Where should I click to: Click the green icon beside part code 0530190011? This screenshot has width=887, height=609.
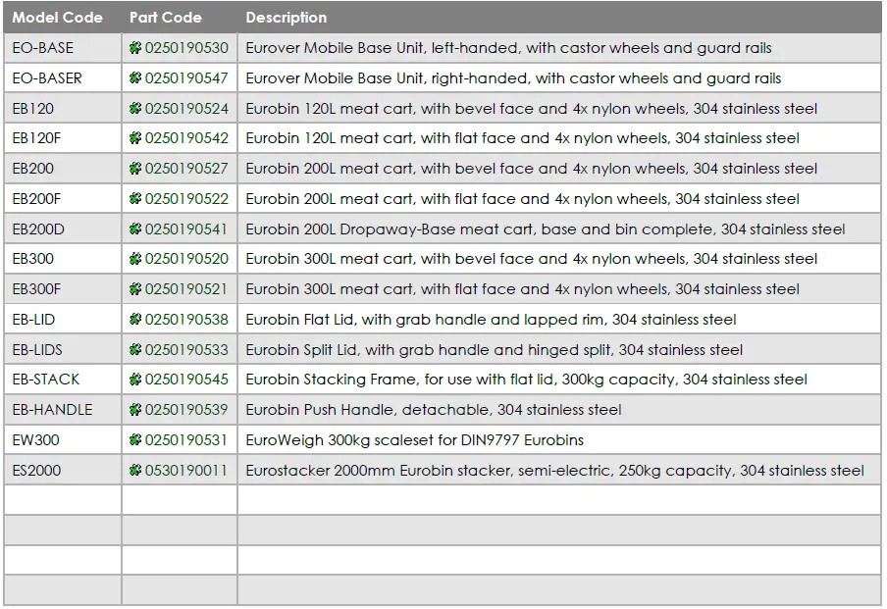tap(135, 471)
